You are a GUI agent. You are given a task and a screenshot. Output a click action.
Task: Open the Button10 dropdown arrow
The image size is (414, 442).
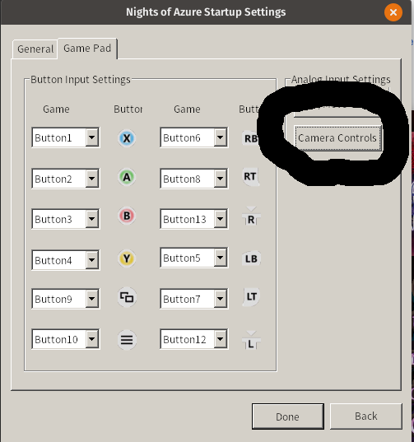click(92, 339)
